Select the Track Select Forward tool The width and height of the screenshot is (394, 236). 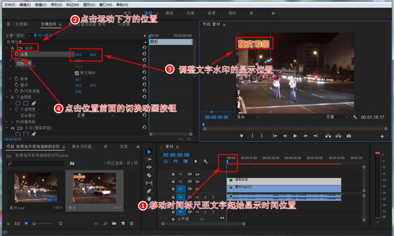[x=149, y=159]
